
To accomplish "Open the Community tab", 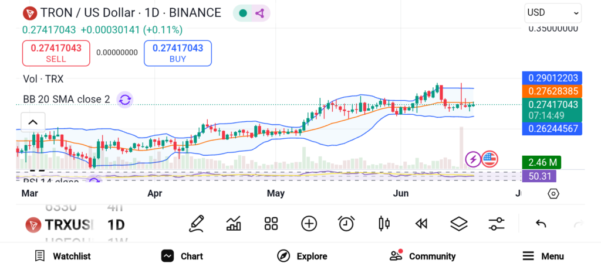I will tap(423, 256).
